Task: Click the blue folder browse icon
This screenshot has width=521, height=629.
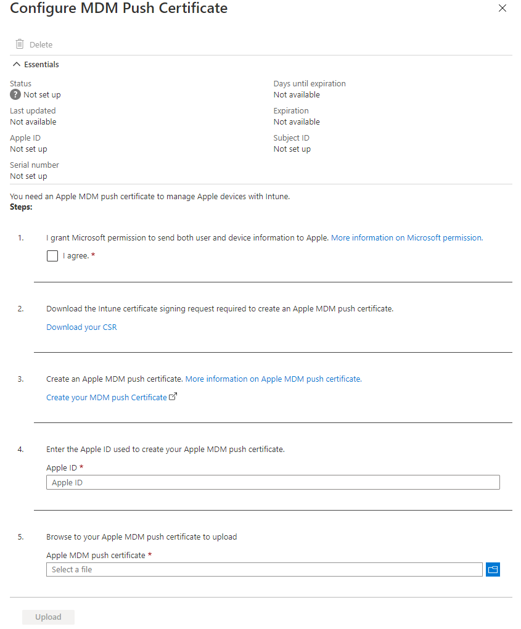Action: tap(493, 570)
